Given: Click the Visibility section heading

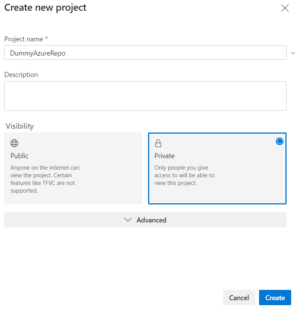Looking at the screenshot, I should [x=20, y=126].
